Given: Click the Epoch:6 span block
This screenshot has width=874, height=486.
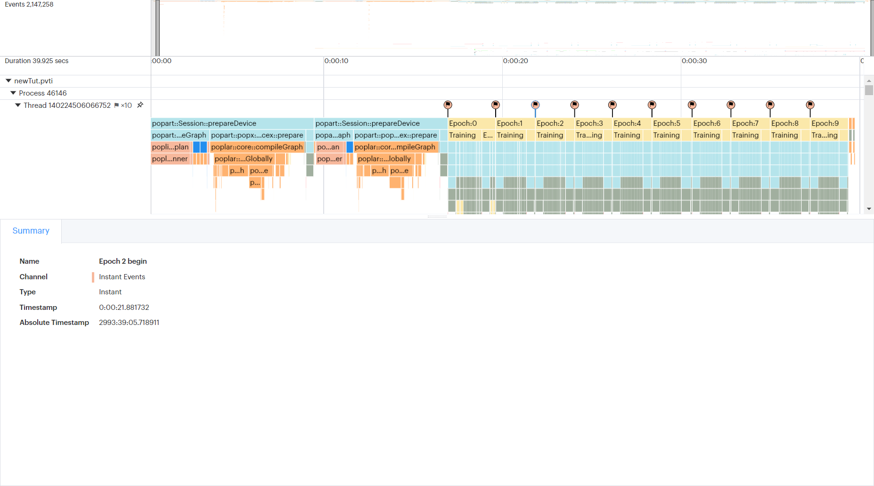Looking at the screenshot, I should tap(711, 123).
